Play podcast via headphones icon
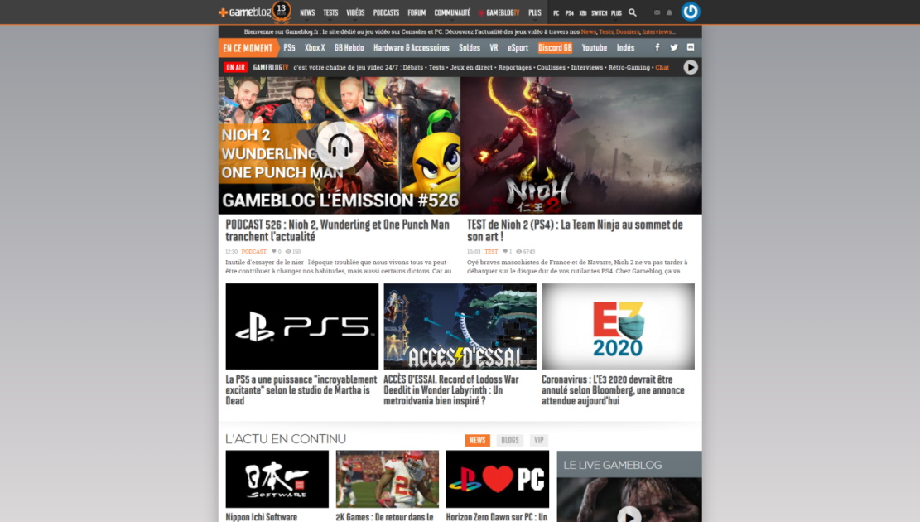The image size is (920, 522). click(340, 146)
